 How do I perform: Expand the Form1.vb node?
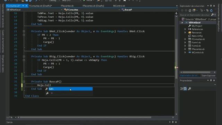point(185,42)
